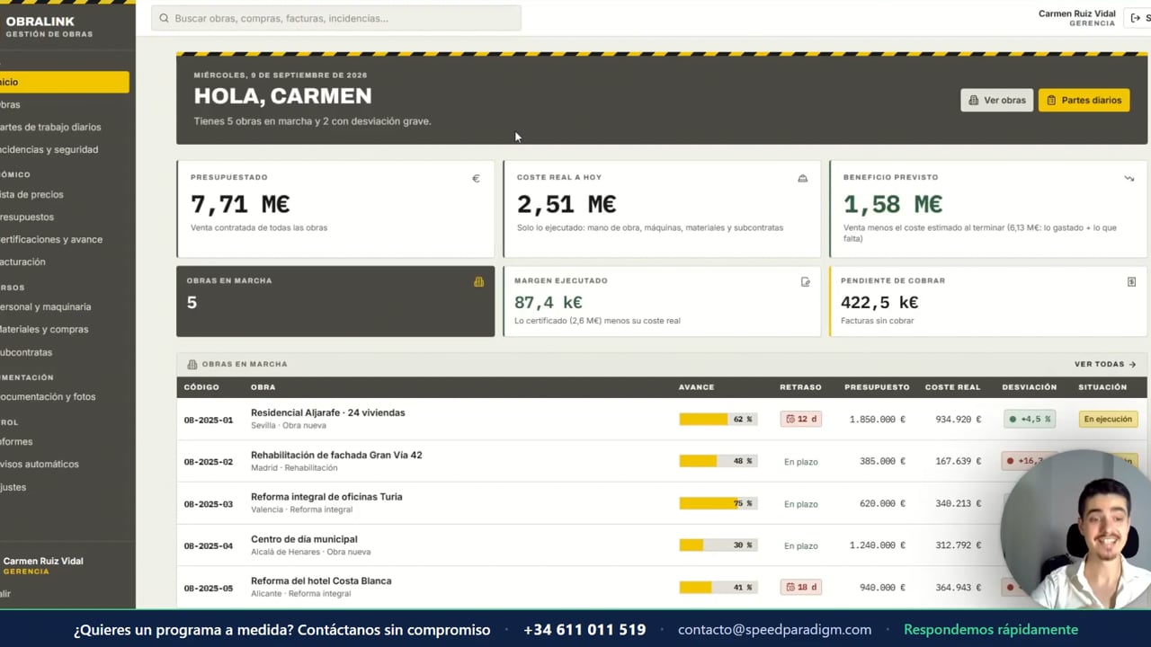Click the yellow building icon in Obras en marcha card
This screenshot has width=1151, height=647.
pyautogui.click(x=478, y=282)
